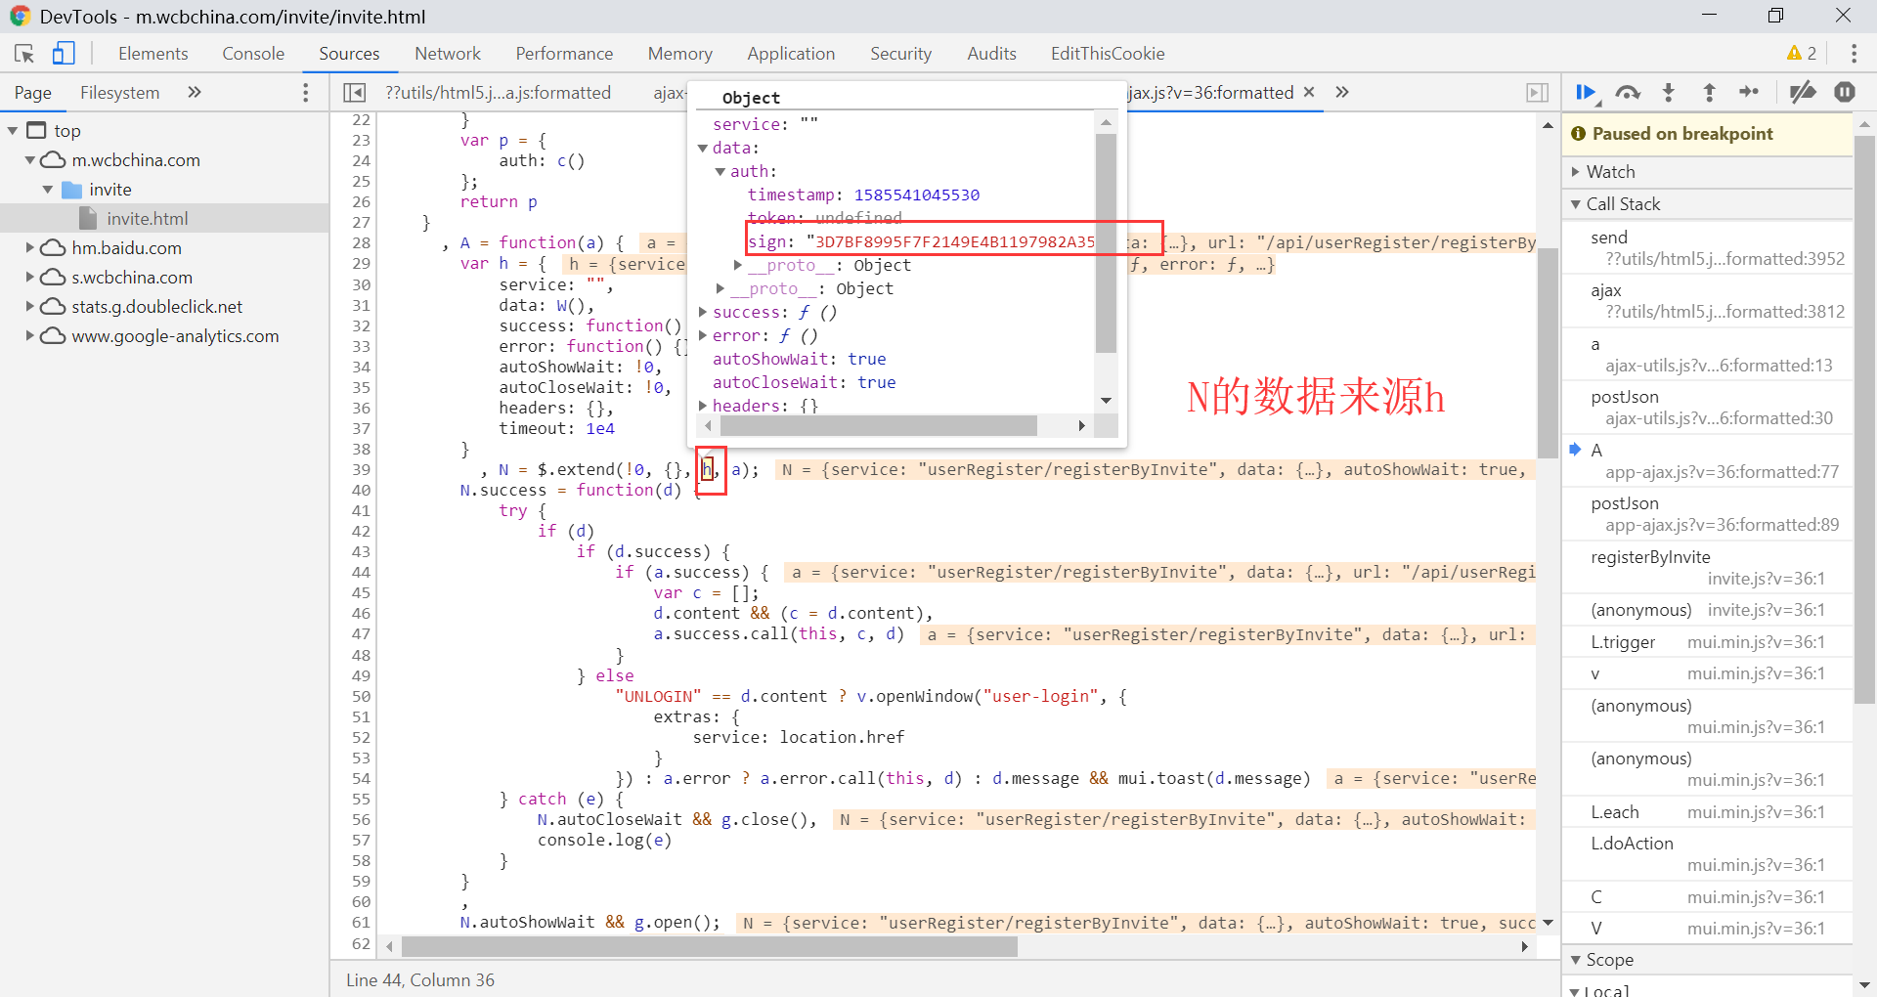1877x997 pixels.
Task: Set breakpoint on line number 39
Action: coord(361,470)
